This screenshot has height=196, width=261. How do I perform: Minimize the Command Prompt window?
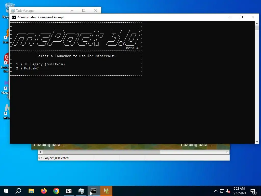230,17
